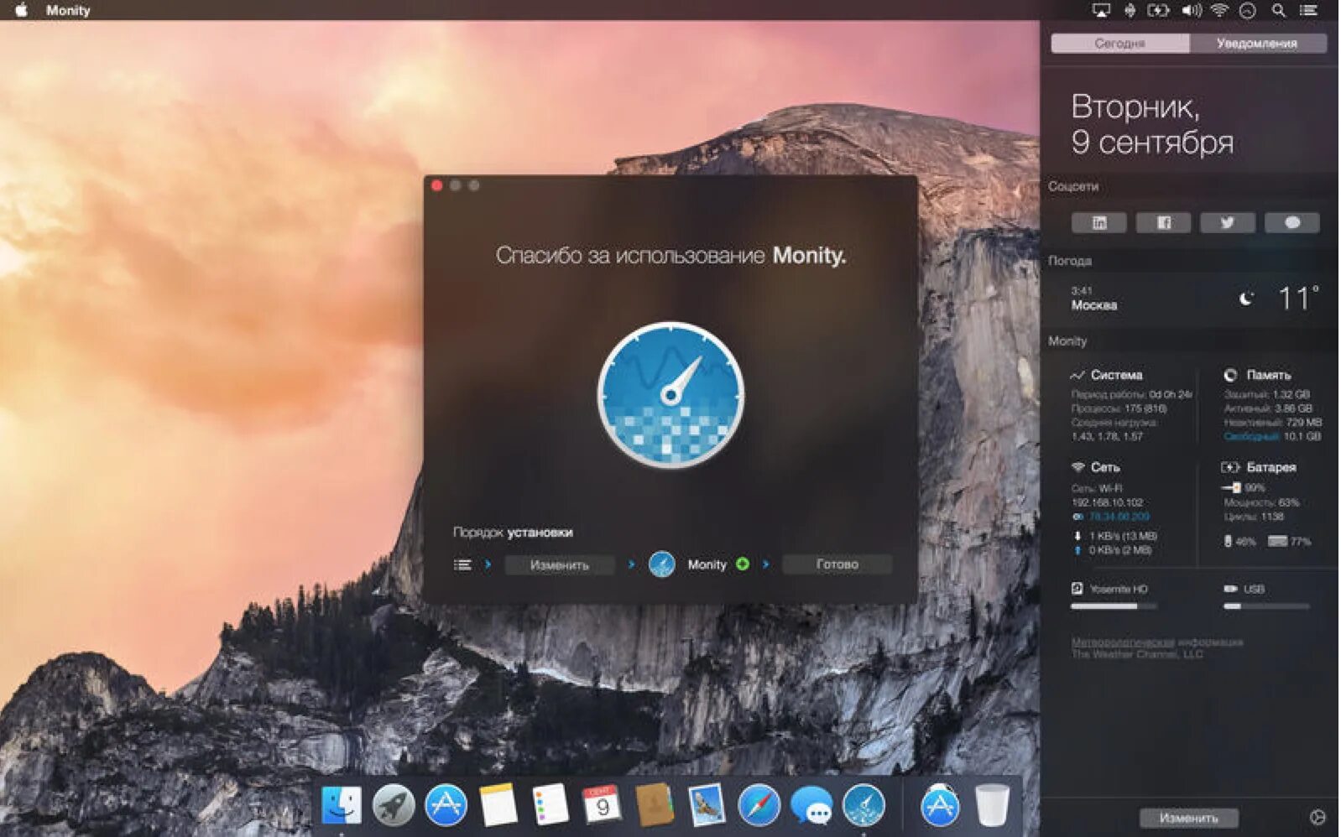Image resolution: width=1341 pixels, height=837 pixels.
Task: Open Launchpad rocket in the Dock
Action: pos(393,806)
